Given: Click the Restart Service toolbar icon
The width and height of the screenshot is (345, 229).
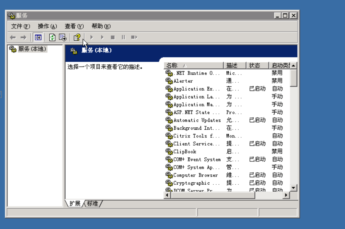Looking at the screenshot, I should click(x=134, y=38).
